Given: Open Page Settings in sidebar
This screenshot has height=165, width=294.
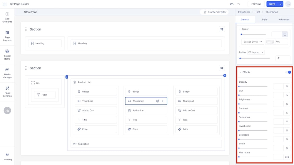Looking at the screenshot, I should [x=7, y=91].
